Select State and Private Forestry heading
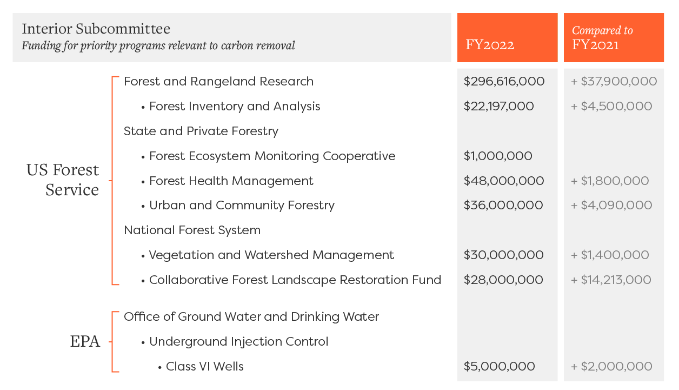This screenshot has width=679, height=390. tap(201, 131)
